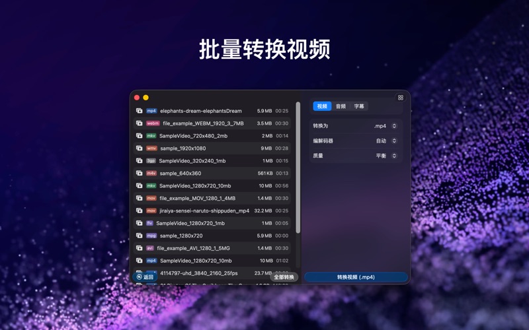Click the mkv badge on SampleVideo_720x480_2mb
The height and width of the screenshot is (330, 529).
tap(151, 136)
